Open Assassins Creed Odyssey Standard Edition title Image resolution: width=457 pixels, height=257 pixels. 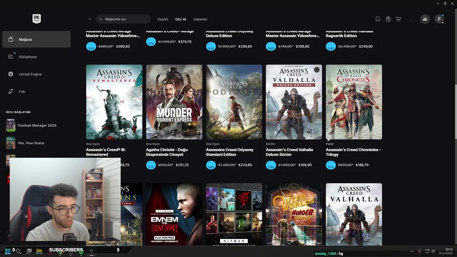(230, 152)
